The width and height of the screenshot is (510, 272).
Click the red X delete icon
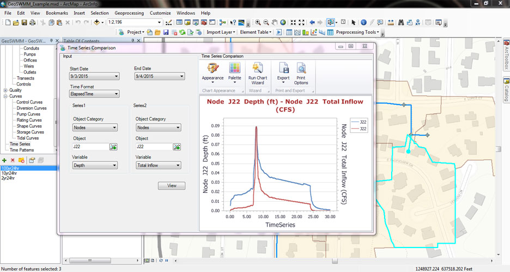[x=13, y=160]
